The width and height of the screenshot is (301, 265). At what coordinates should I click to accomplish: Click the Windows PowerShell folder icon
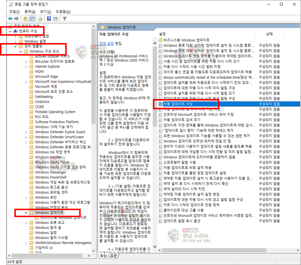click(31, 177)
